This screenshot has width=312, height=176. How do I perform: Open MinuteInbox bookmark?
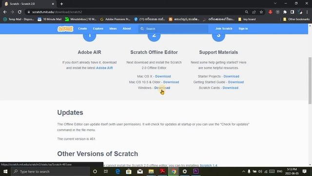(x=80, y=19)
